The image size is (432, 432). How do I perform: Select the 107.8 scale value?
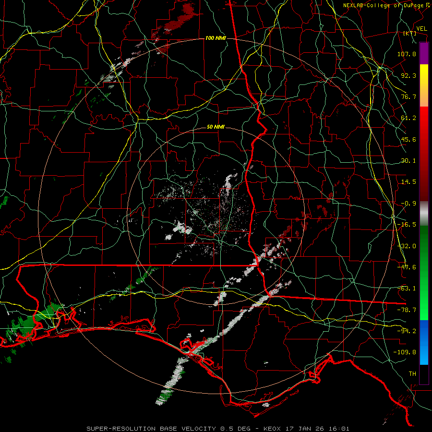tap(407, 54)
